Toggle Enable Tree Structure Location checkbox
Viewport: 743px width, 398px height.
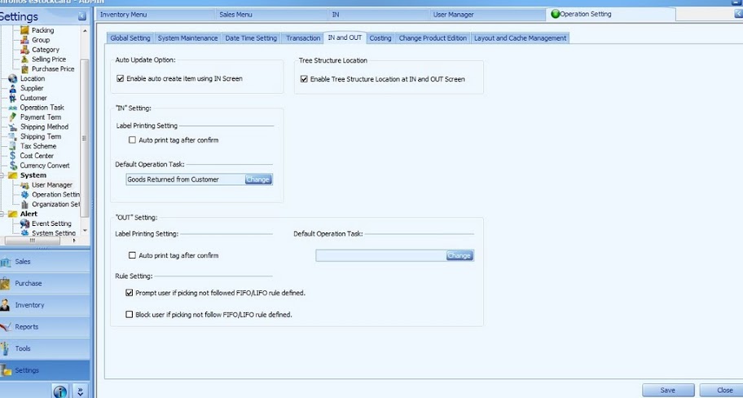pos(304,79)
